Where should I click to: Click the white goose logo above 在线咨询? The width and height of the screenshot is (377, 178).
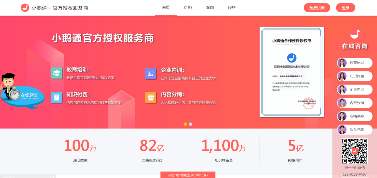pyautogui.click(x=355, y=34)
